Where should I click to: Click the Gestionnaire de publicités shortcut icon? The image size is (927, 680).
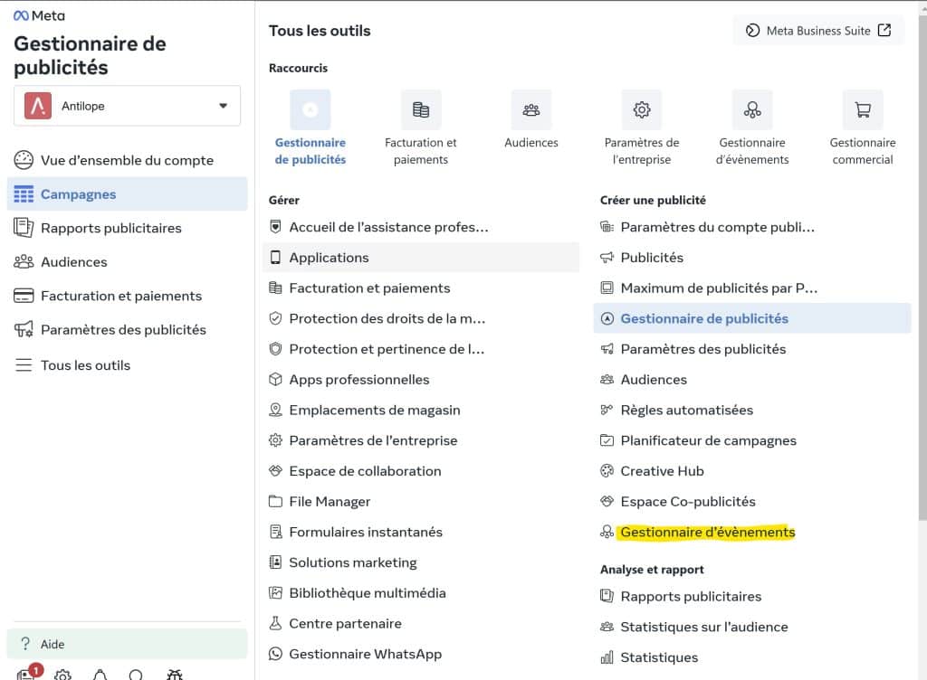tap(311, 109)
